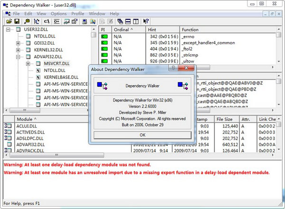Click the module icon beside ACLUI.DLL in list
285x209 pixels.
[x=8, y=126]
